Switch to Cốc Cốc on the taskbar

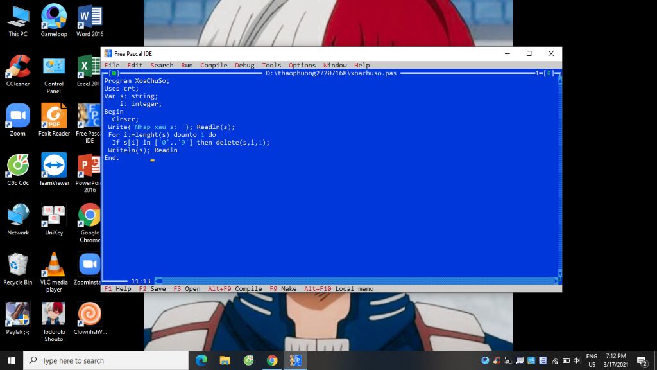(248, 360)
